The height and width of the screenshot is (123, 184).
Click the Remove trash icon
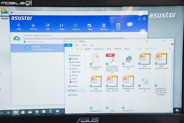104,27
